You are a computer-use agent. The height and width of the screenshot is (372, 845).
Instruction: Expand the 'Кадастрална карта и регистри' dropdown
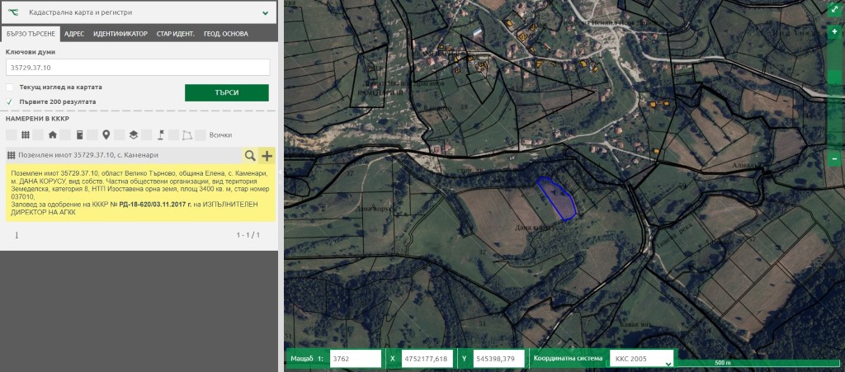265,13
